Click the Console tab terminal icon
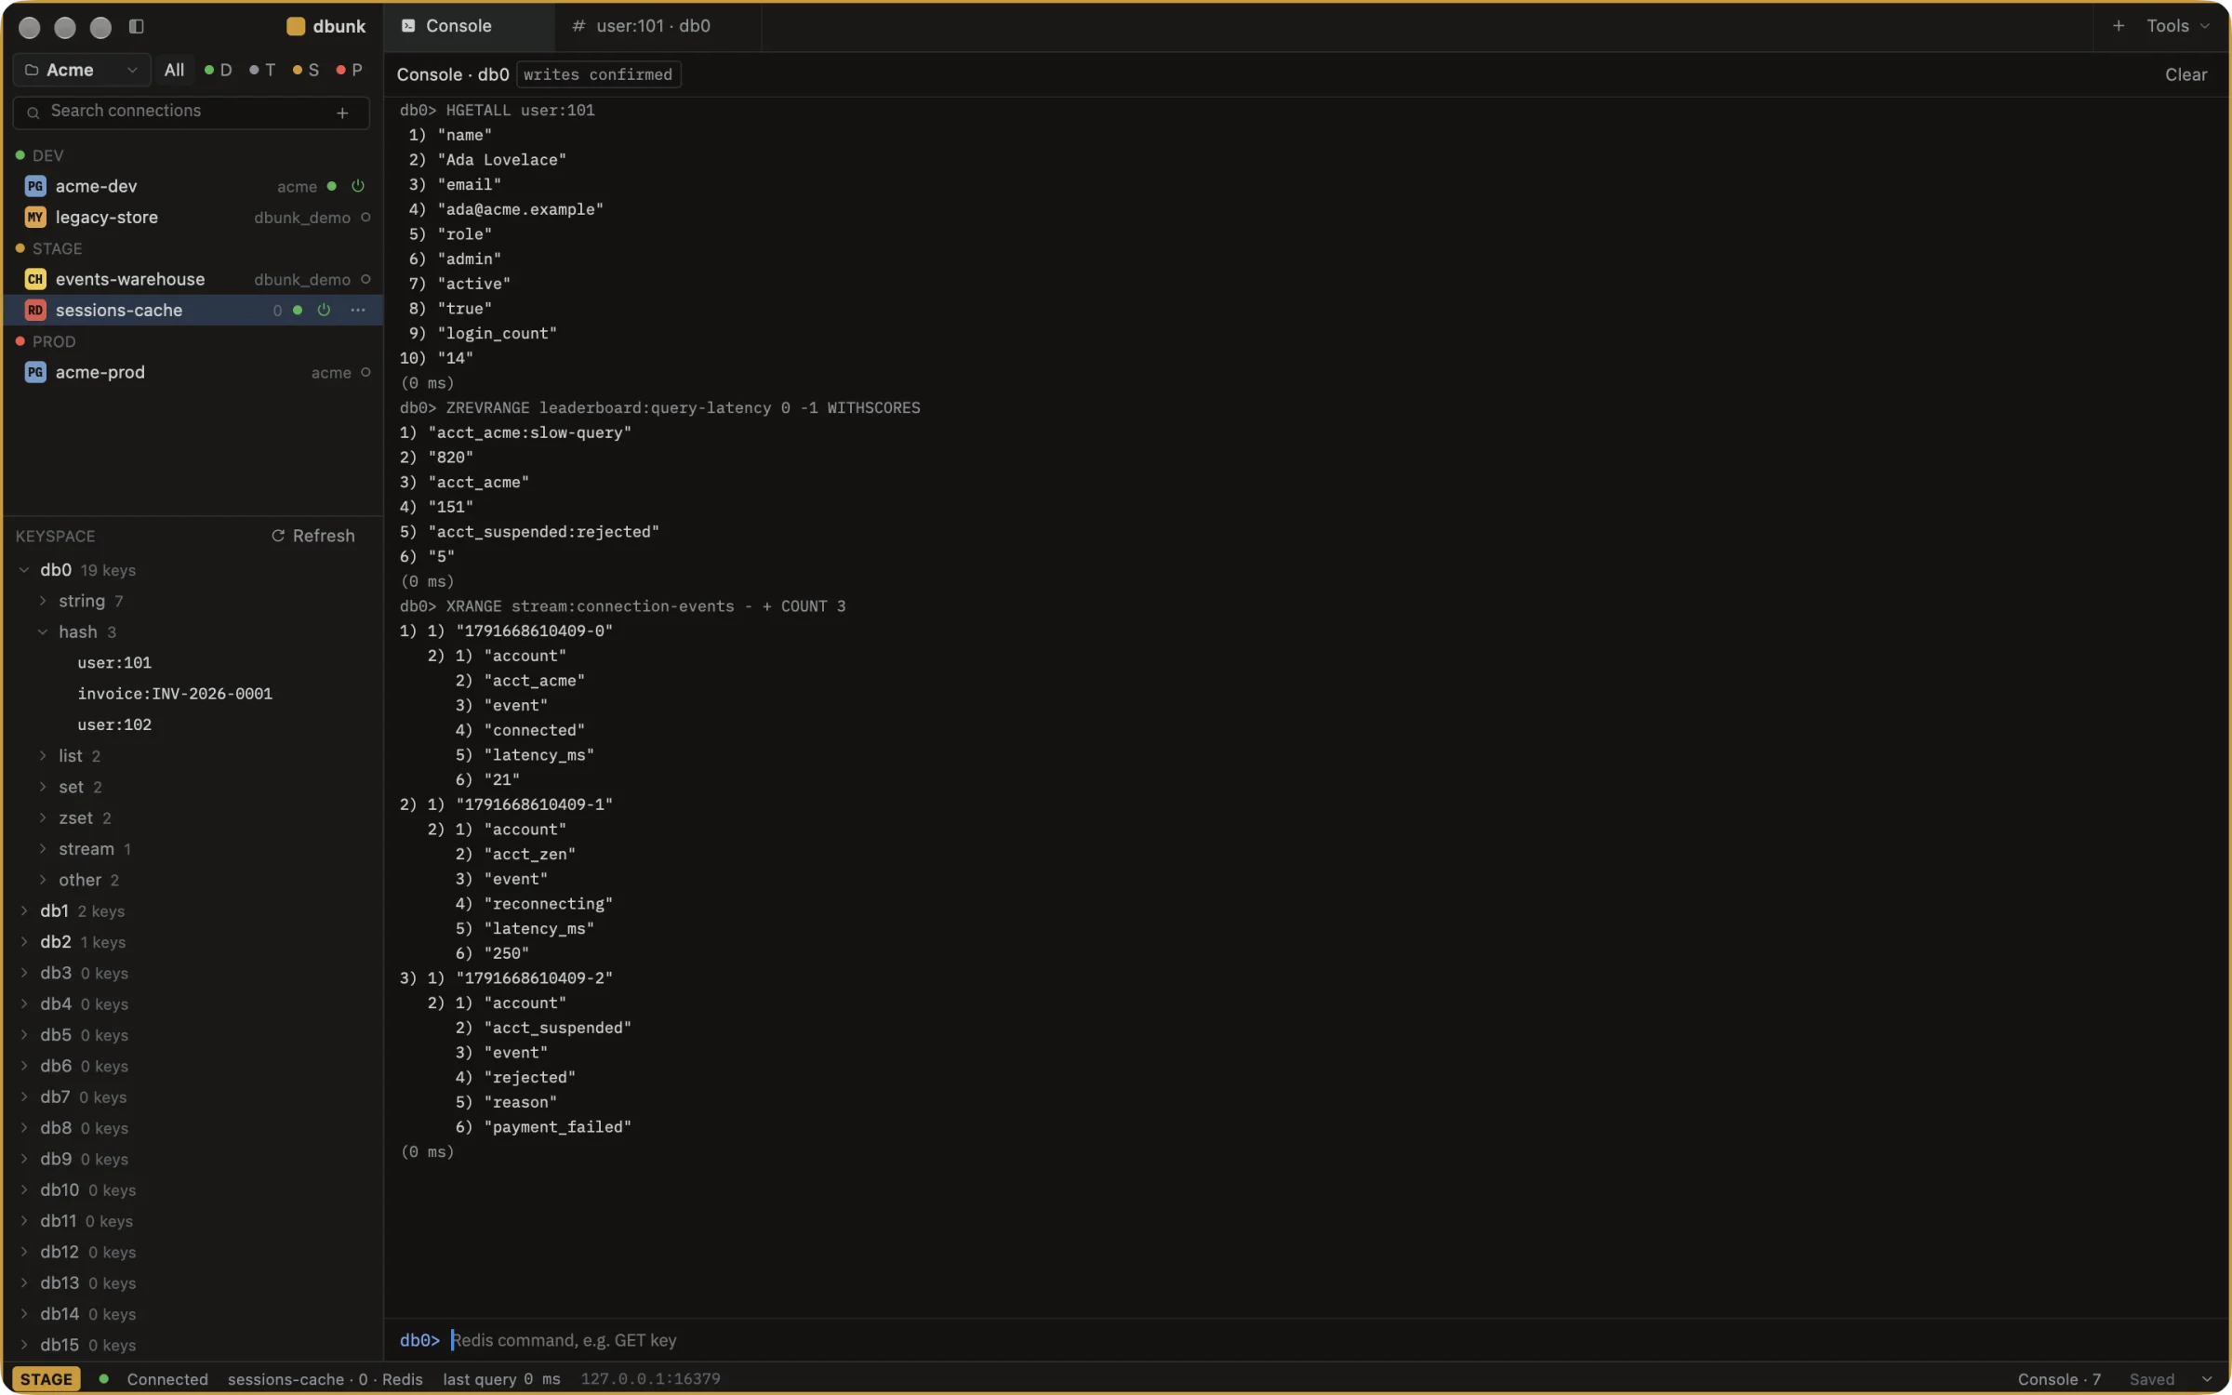 408,26
